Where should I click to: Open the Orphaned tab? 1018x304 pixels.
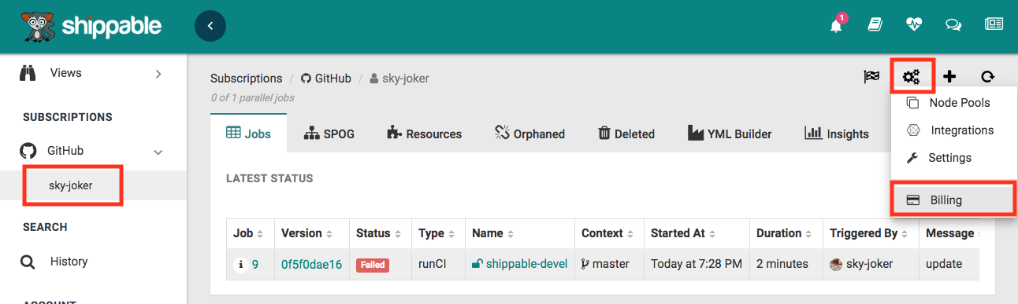[529, 134]
